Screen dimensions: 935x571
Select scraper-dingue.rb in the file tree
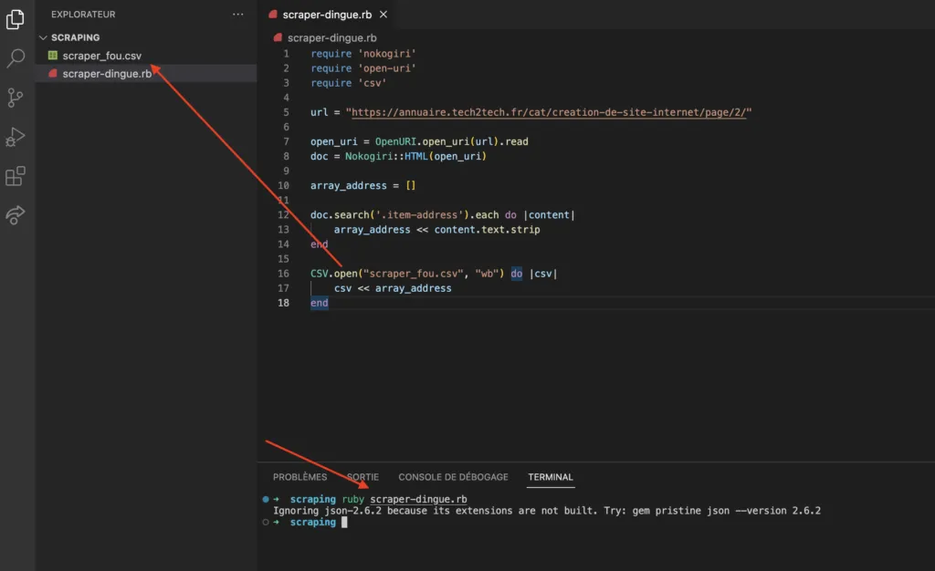pyautogui.click(x=107, y=73)
